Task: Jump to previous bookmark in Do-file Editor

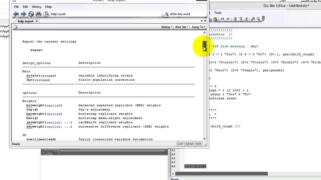Action: 241,19
